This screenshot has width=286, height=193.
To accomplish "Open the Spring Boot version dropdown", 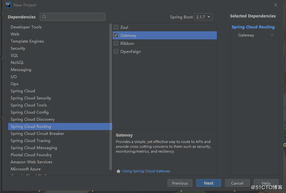I will coord(203,17).
